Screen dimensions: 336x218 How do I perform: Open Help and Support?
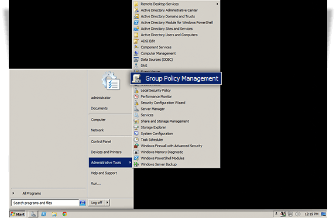(104, 173)
